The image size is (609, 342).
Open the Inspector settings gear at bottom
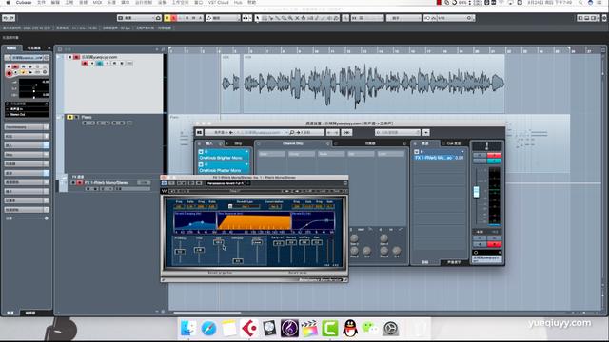pos(47,218)
